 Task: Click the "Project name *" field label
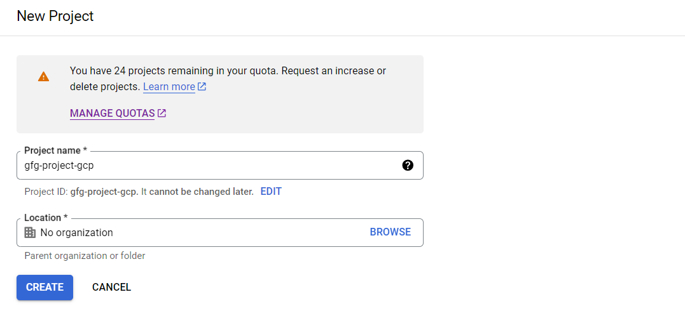coord(55,151)
